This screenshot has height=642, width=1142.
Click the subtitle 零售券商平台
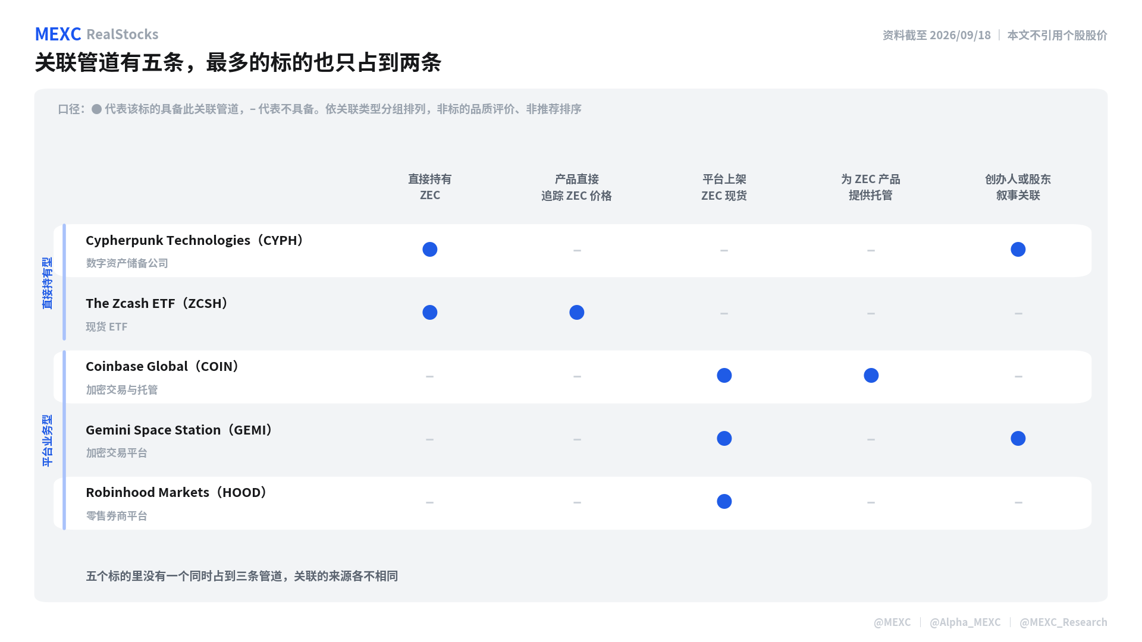tap(117, 515)
